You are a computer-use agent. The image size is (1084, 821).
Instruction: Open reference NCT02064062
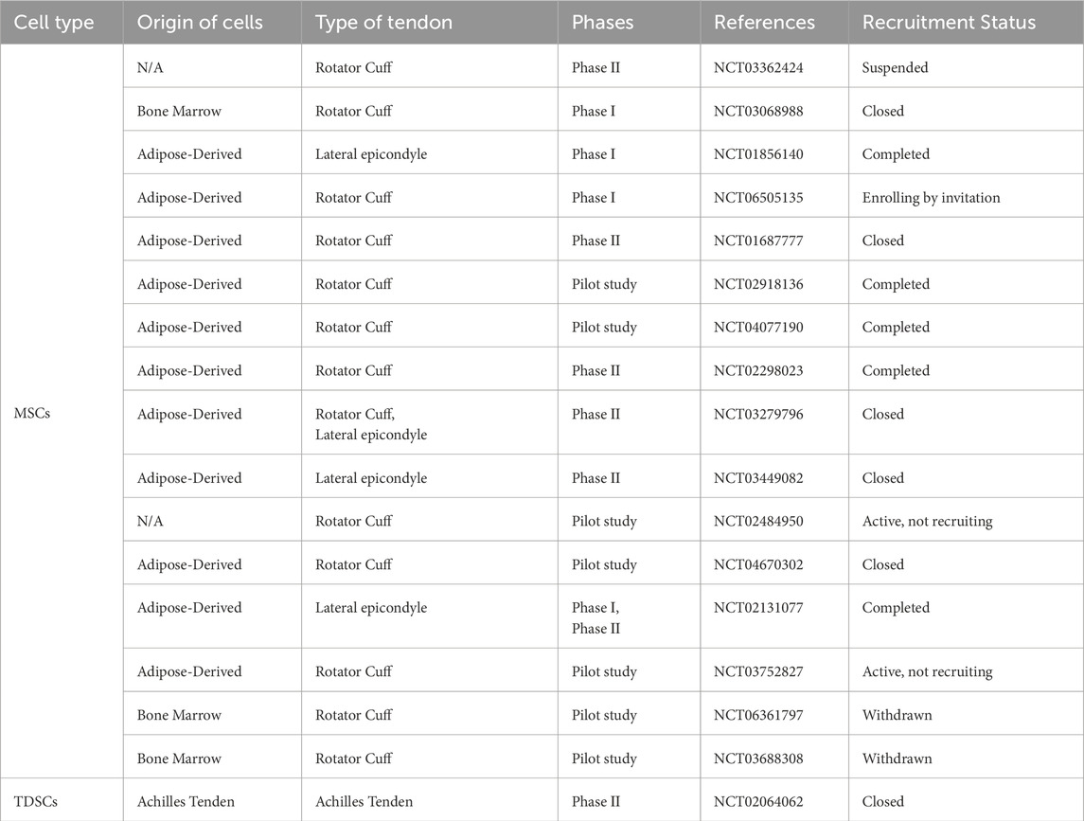coord(758,802)
